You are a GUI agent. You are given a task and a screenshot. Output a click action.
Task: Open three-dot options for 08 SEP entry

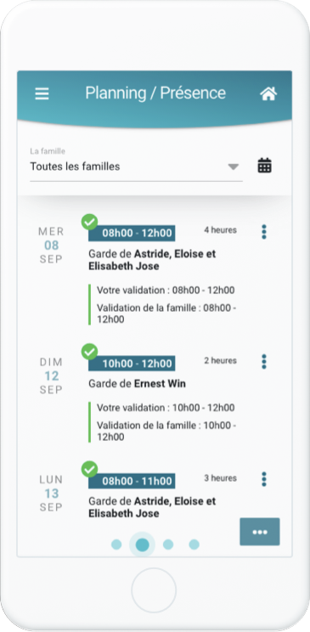(x=264, y=232)
